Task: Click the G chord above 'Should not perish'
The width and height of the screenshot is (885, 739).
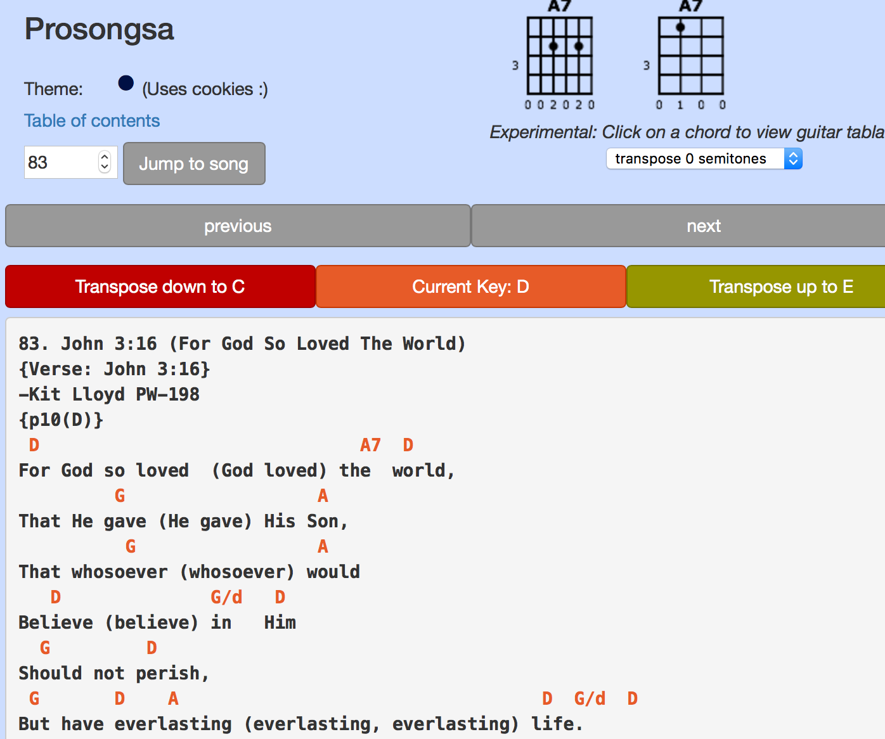Action: pos(45,648)
